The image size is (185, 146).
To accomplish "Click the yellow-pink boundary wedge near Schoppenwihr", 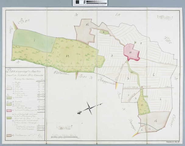I will tap(117, 85).
